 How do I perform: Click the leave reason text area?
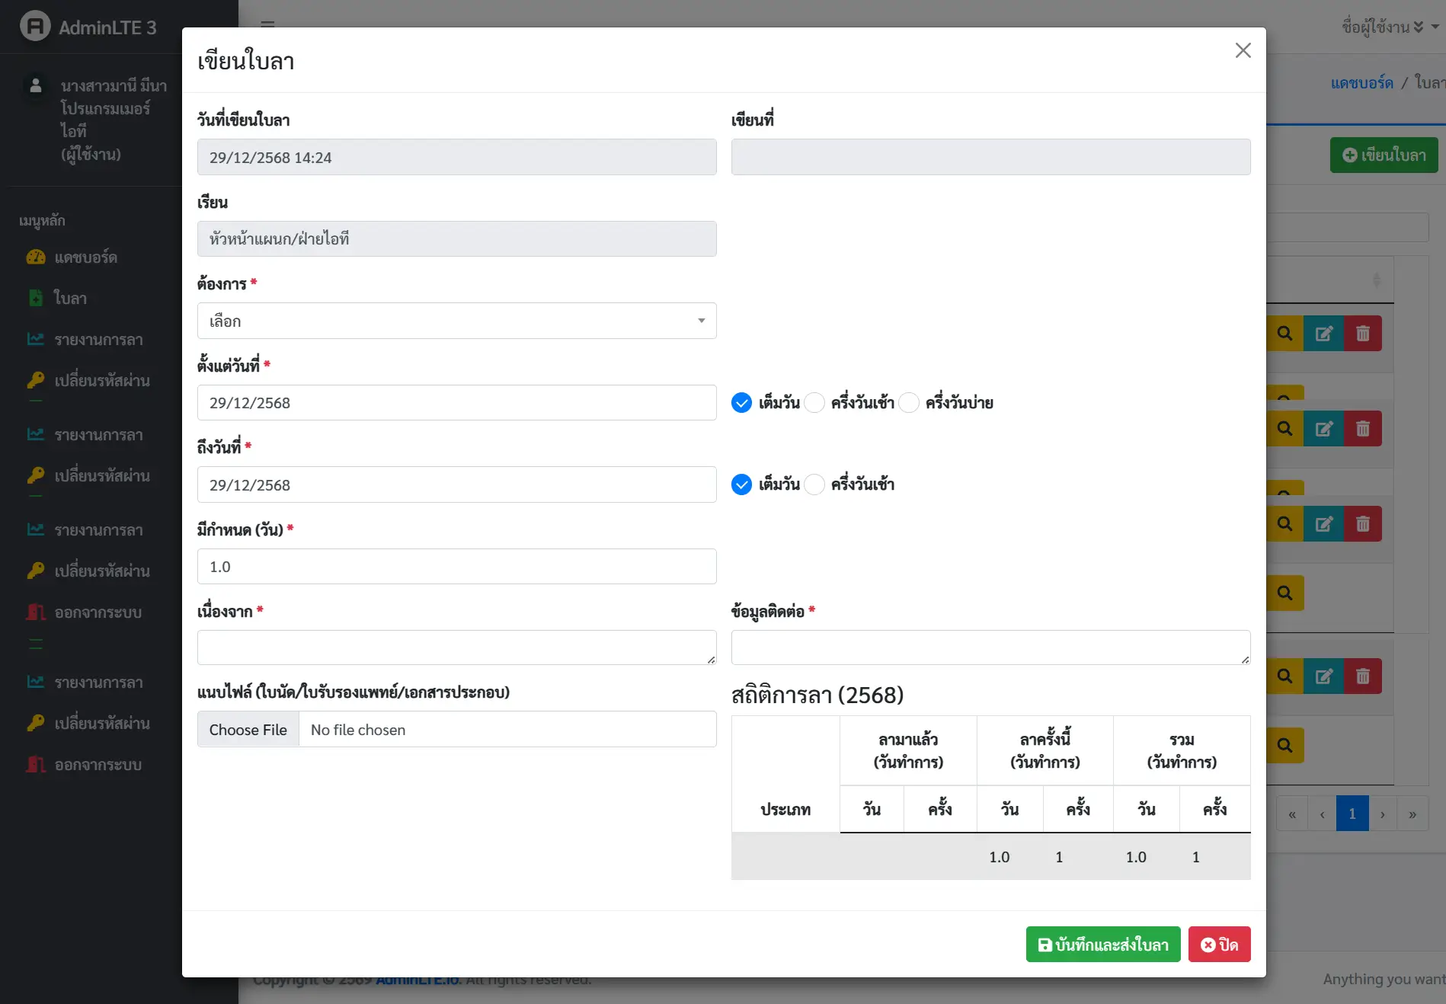[456, 647]
